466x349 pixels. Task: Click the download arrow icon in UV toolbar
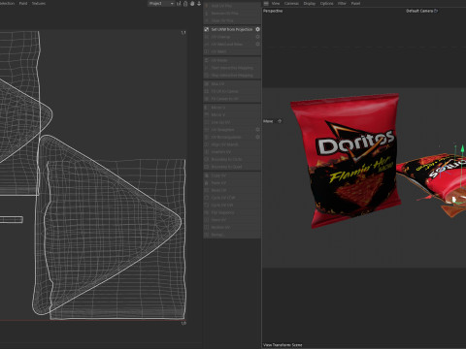(x=199, y=4)
